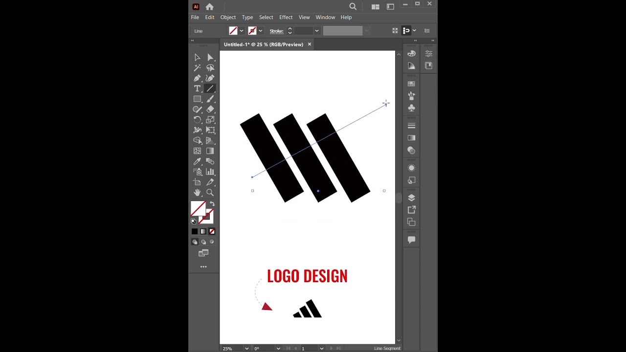
Task: Select the Eraser tool
Action: tap(210, 110)
